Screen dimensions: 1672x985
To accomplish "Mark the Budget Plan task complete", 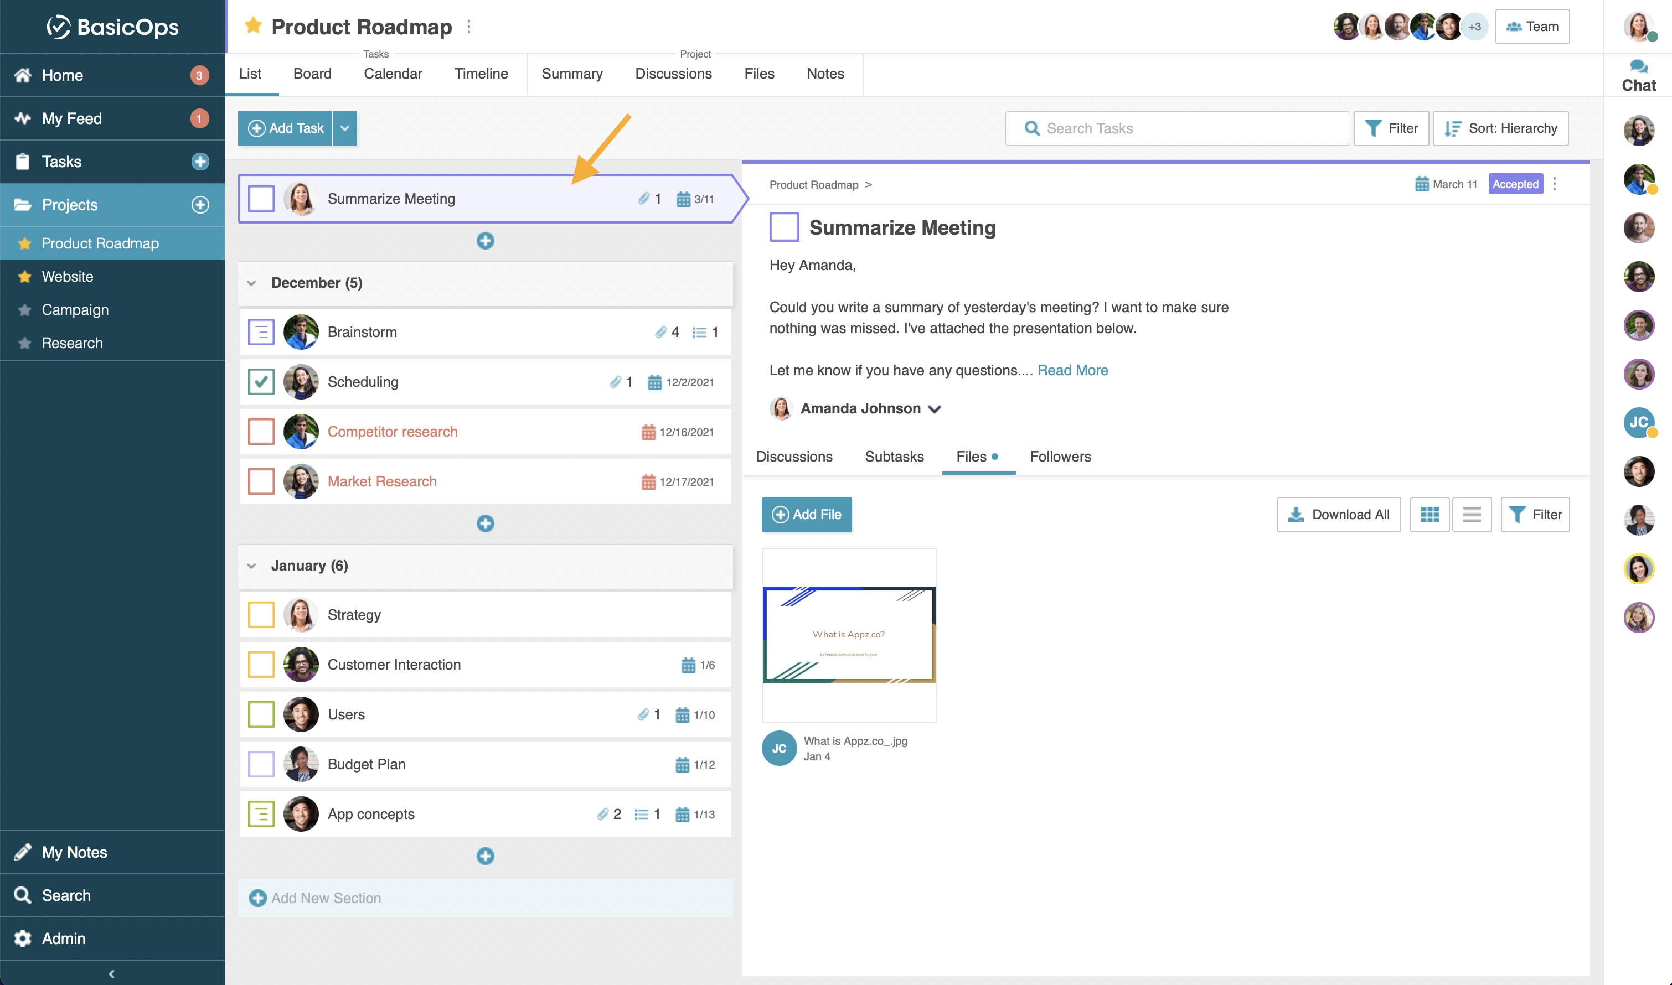I will [x=261, y=764].
